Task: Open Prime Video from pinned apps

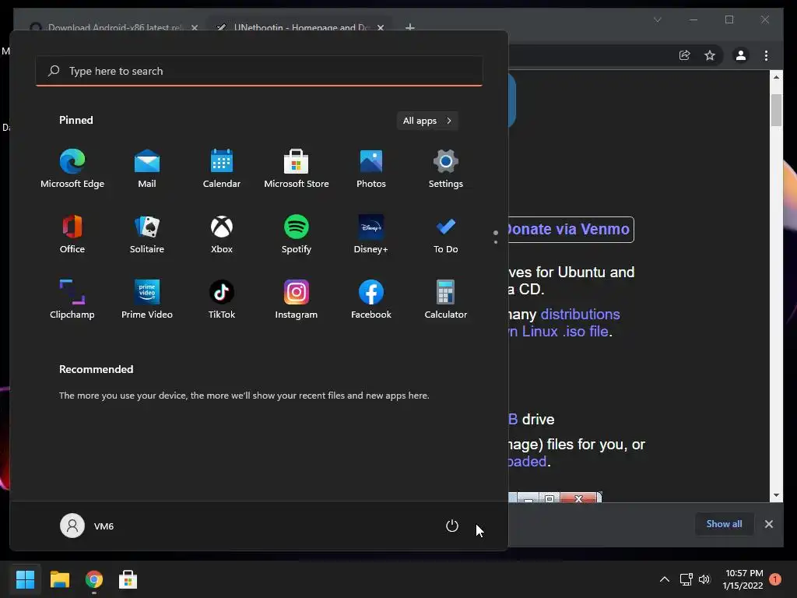Action: [x=147, y=300]
